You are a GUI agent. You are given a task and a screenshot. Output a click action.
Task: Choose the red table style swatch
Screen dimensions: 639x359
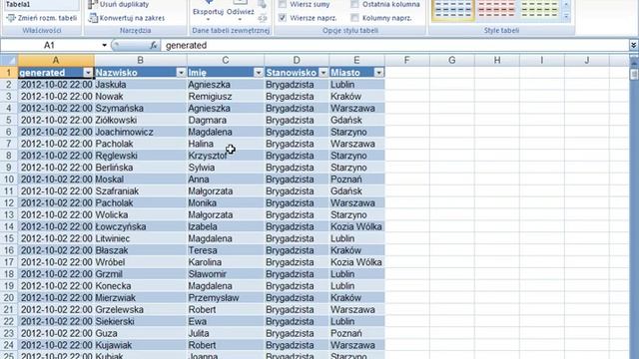[x=496, y=10]
